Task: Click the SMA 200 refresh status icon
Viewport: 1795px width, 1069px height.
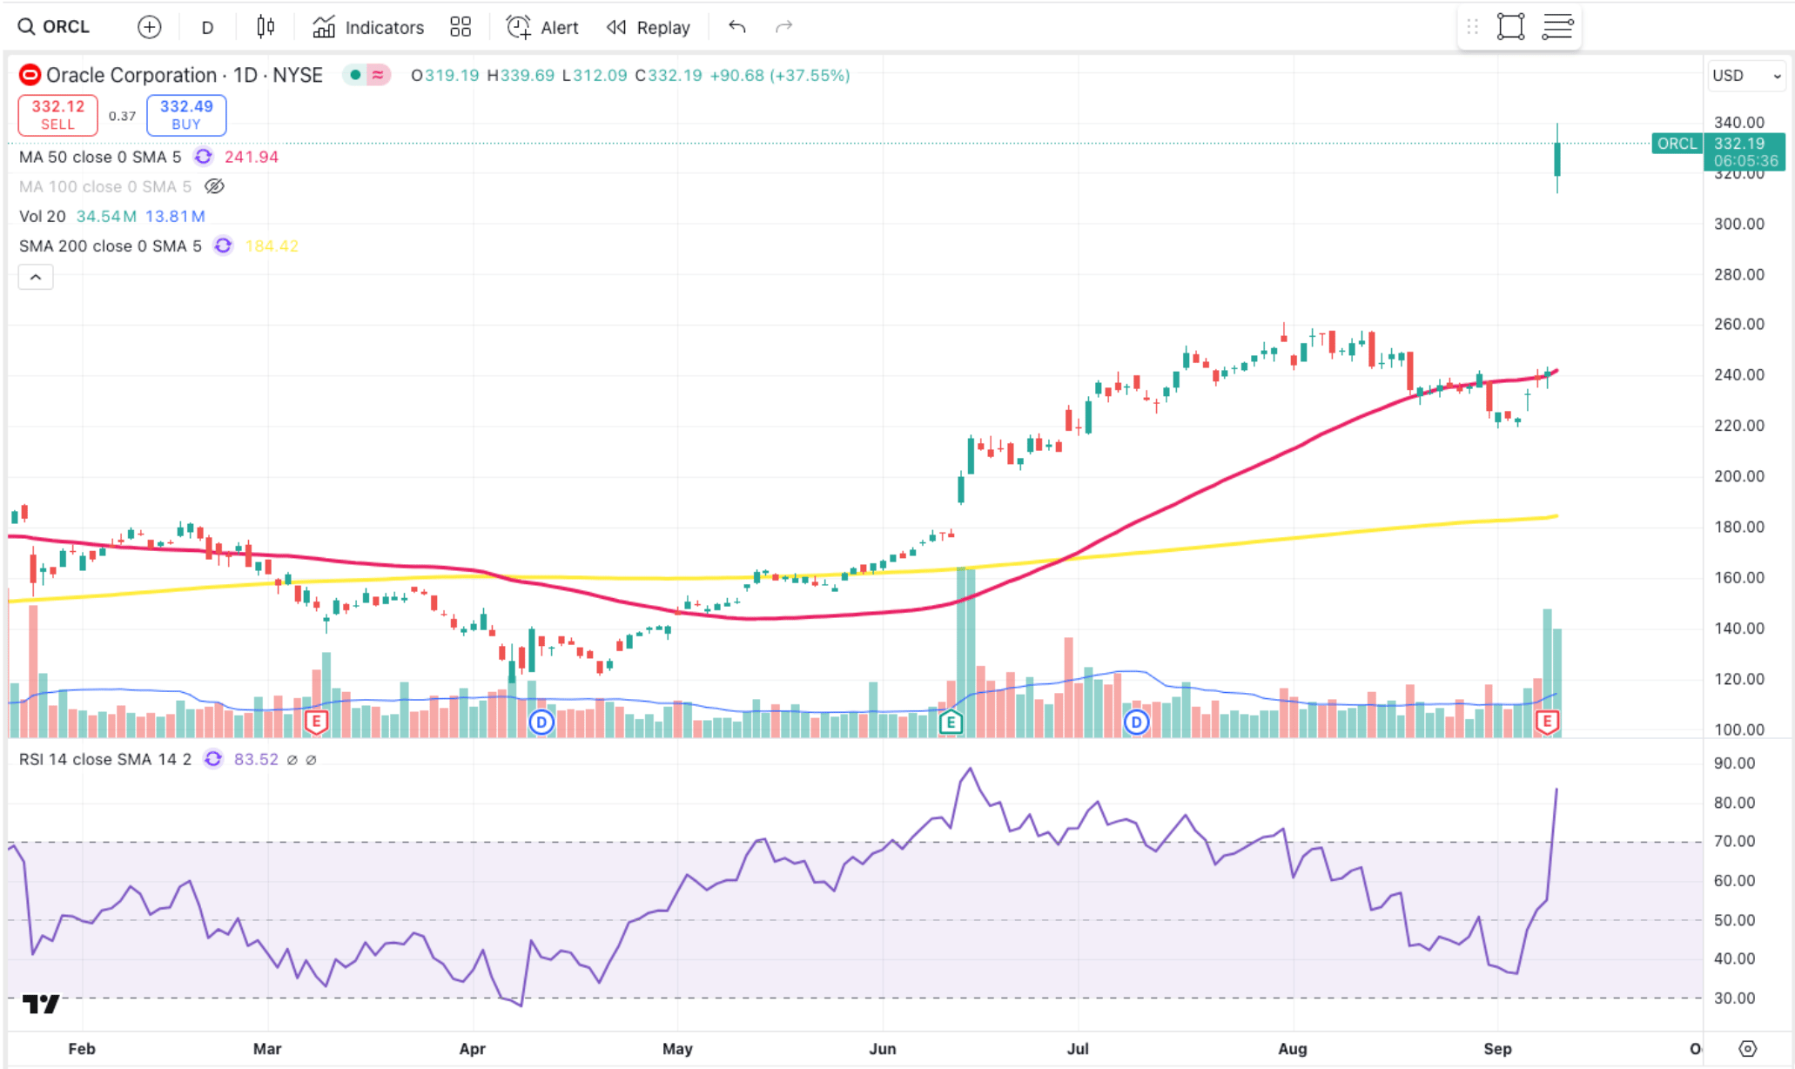Action: click(223, 245)
